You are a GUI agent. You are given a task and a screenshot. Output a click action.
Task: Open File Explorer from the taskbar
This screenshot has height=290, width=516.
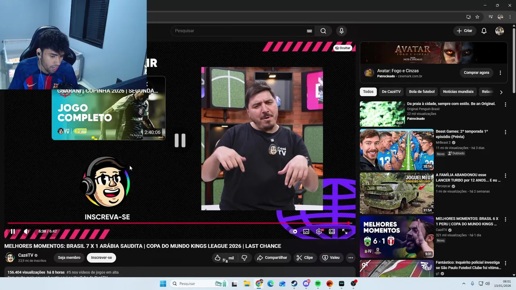[x=247, y=284]
